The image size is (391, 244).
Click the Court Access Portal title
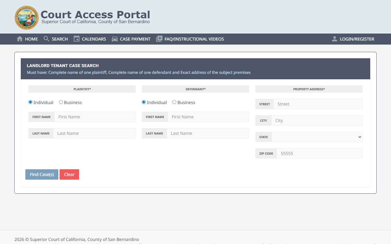tap(95, 14)
